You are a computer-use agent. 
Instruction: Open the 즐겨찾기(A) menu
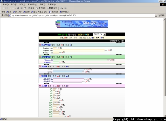[32, 4]
